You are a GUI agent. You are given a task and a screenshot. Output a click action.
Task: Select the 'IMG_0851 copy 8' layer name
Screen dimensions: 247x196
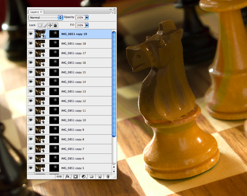[x=73, y=139]
